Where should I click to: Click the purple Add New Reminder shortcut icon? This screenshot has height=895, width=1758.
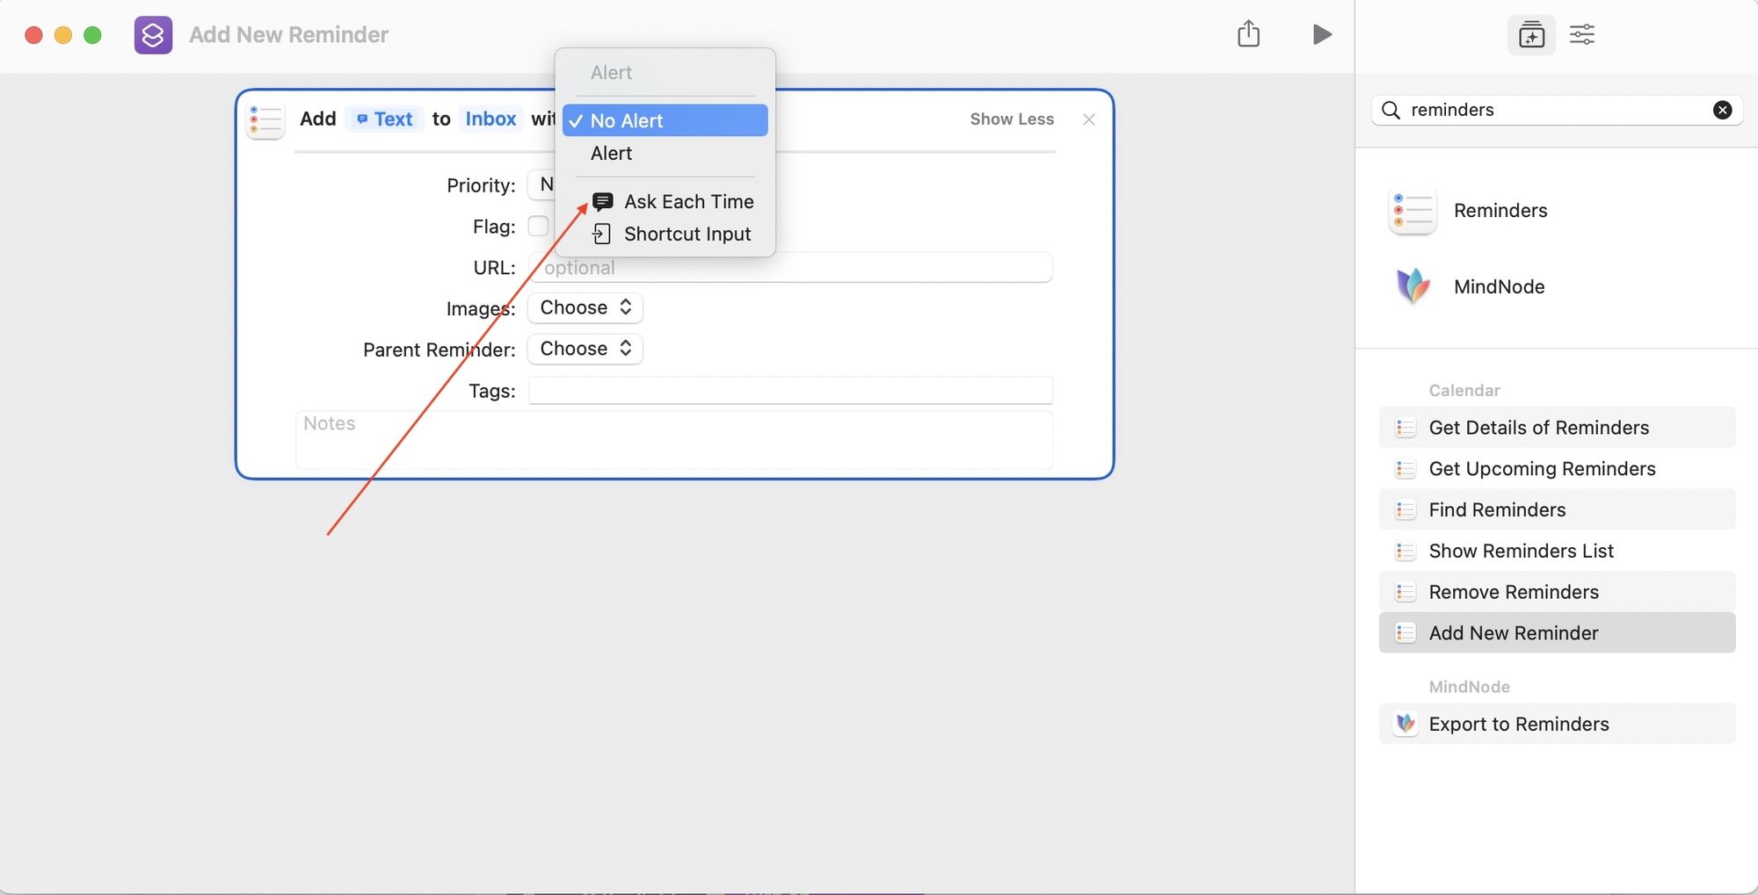click(153, 34)
